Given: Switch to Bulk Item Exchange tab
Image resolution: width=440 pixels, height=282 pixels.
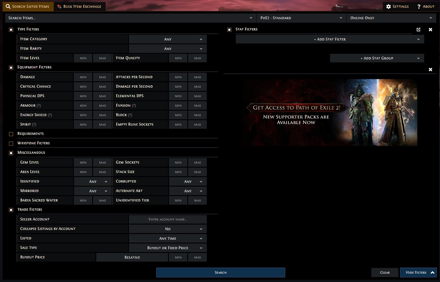Looking at the screenshot, I should [x=80, y=6].
